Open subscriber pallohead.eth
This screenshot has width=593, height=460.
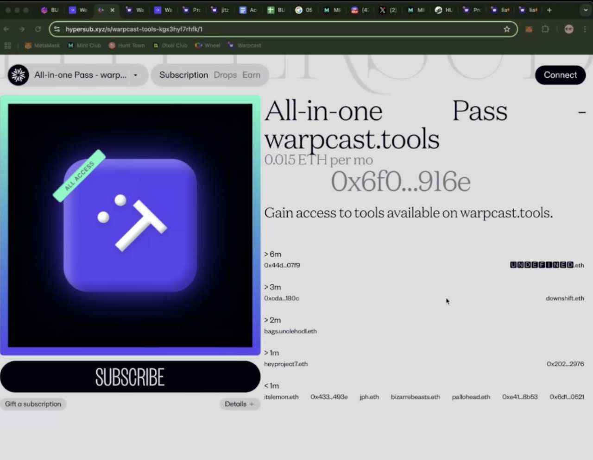click(x=471, y=397)
